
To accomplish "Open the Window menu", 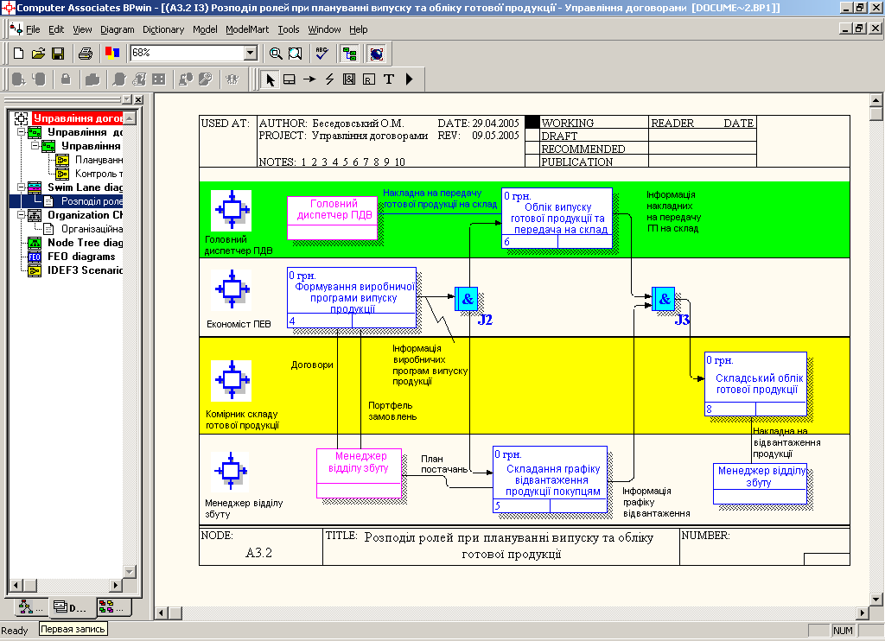I will [x=324, y=29].
